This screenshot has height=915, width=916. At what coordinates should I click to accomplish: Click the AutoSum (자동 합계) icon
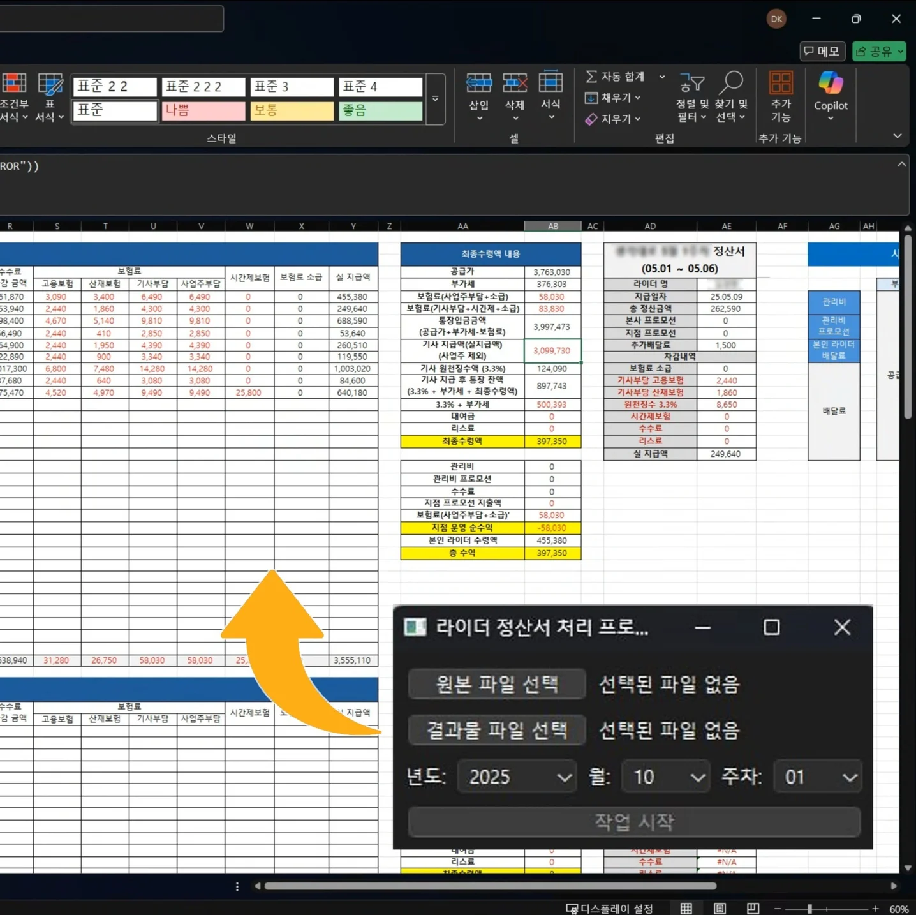click(591, 77)
